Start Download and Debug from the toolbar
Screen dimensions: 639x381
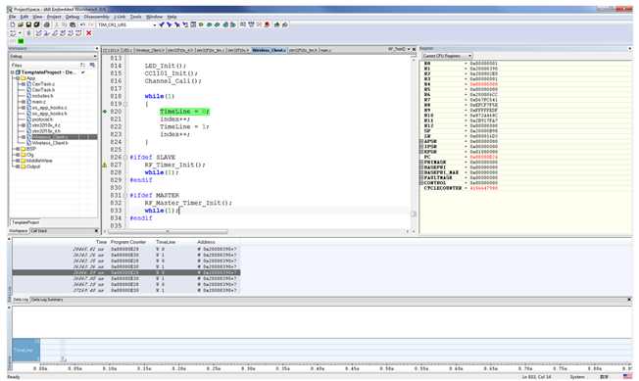[276, 24]
